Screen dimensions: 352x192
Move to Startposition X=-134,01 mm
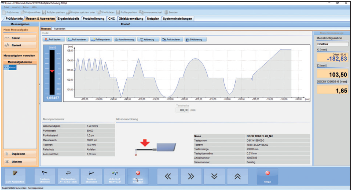pos(68,176)
